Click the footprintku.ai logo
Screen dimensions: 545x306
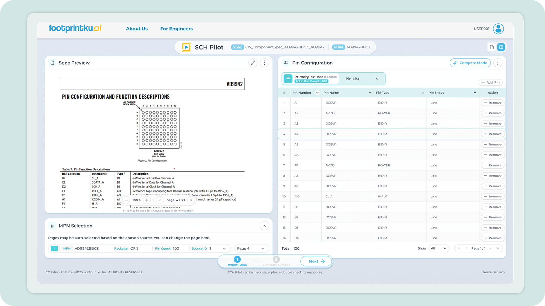click(x=75, y=28)
